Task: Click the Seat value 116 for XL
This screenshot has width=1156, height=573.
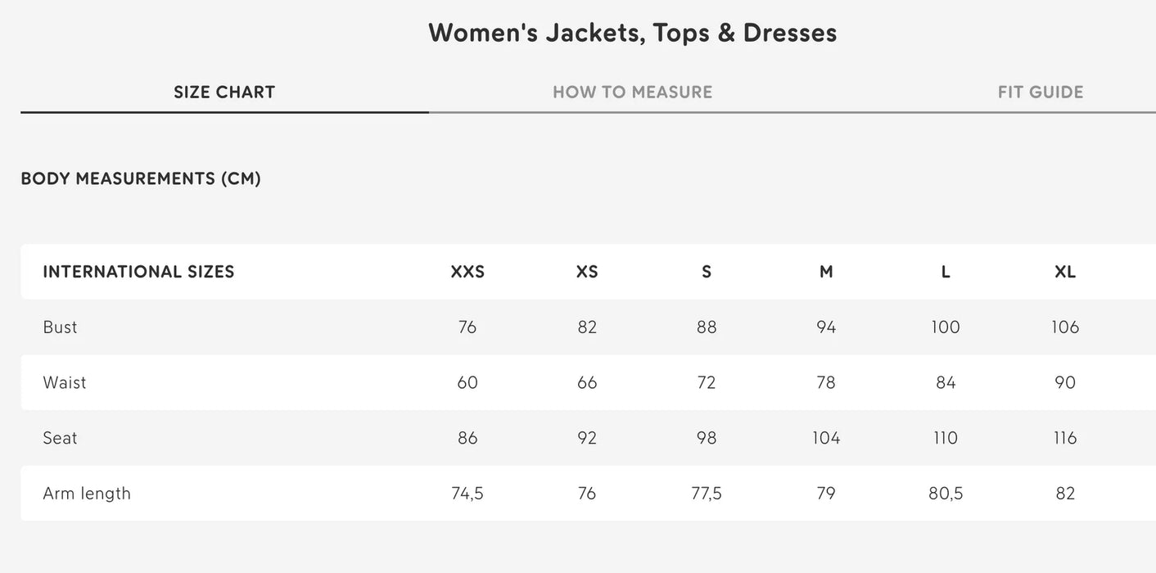Action: pos(1064,437)
